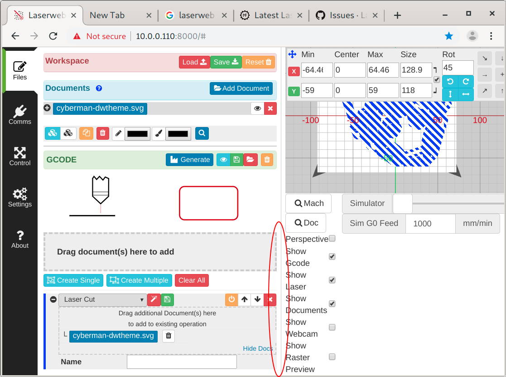Click Clear All to remove operations
The image size is (506, 377).
coord(192,280)
